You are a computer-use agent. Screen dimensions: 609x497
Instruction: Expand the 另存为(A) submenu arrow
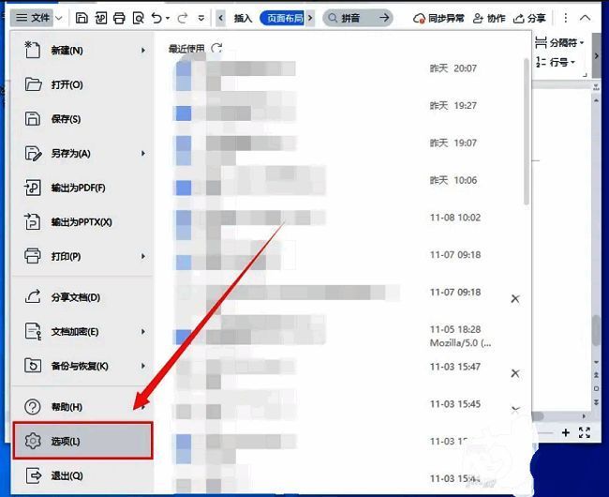pyautogui.click(x=143, y=154)
